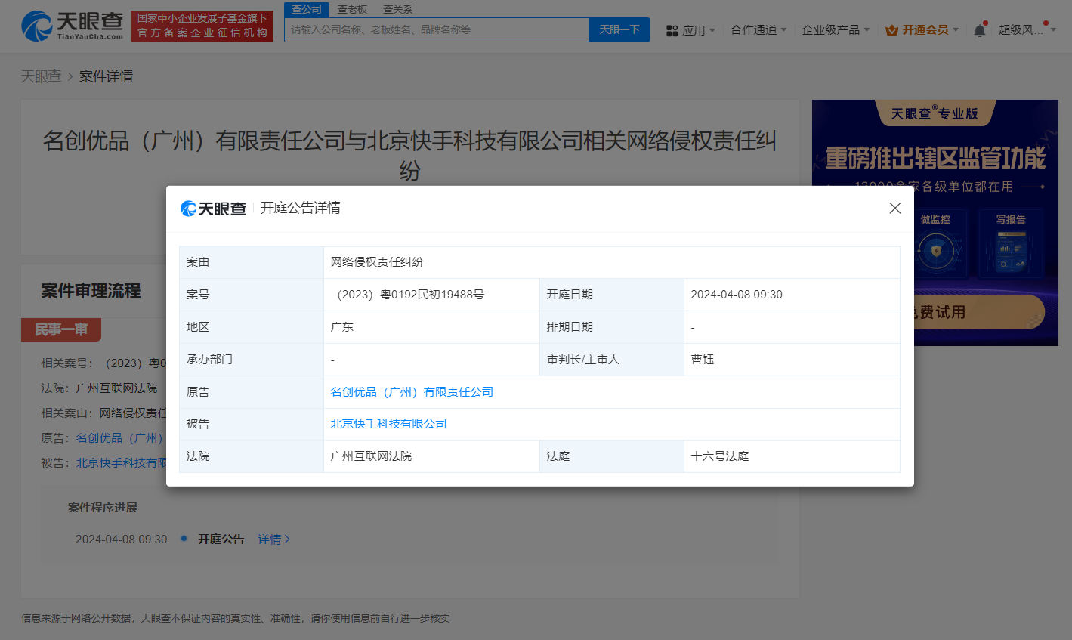This screenshot has width=1072, height=640.
Task: Click the TianYanCha logo in header
Action: 73,26
